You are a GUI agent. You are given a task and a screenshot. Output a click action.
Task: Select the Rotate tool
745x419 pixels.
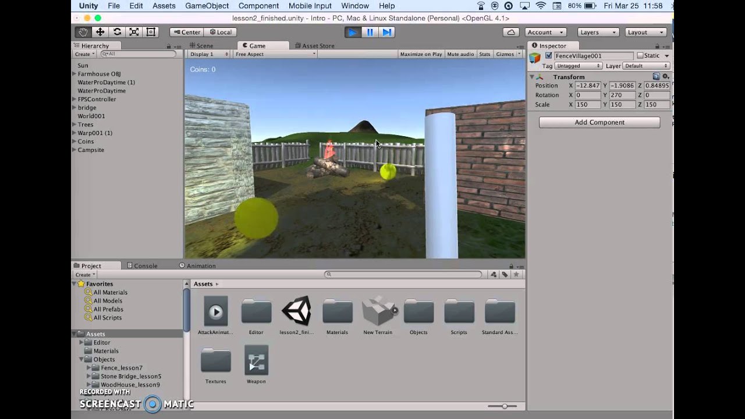point(117,32)
